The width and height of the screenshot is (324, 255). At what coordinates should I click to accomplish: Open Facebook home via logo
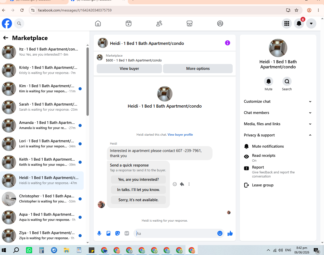(x=7, y=23)
